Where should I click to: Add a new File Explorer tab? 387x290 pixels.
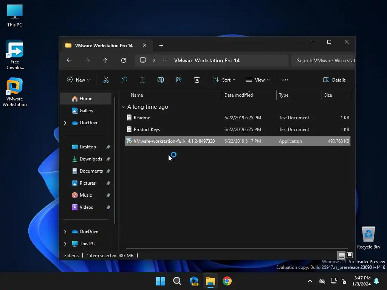[x=161, y=46]
